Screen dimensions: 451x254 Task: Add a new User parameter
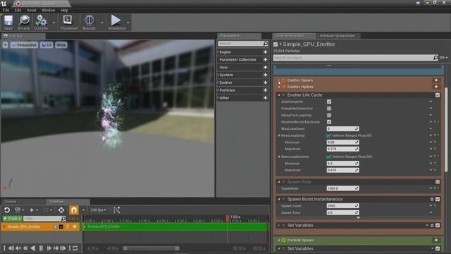265,68
